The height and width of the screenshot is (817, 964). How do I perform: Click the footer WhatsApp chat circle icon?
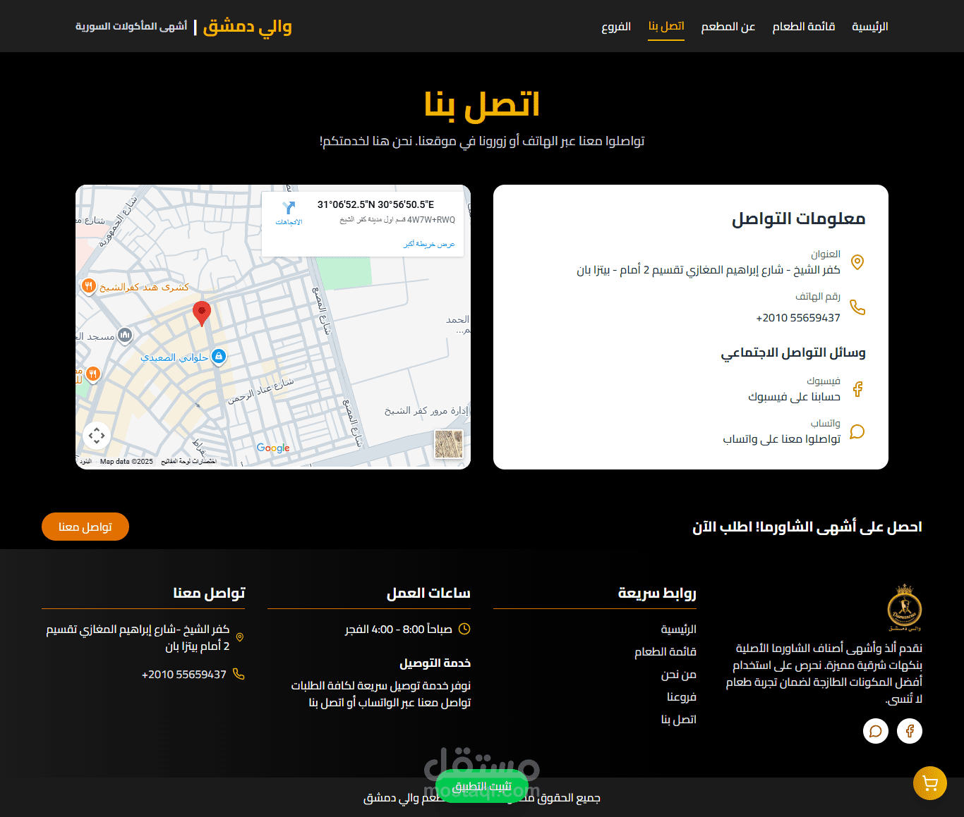pyautogui.click(x=876, y=731)
